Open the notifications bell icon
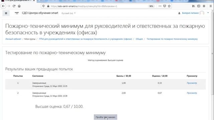The width and height of the screenshot is (214, 120). (x=179, y=13)
